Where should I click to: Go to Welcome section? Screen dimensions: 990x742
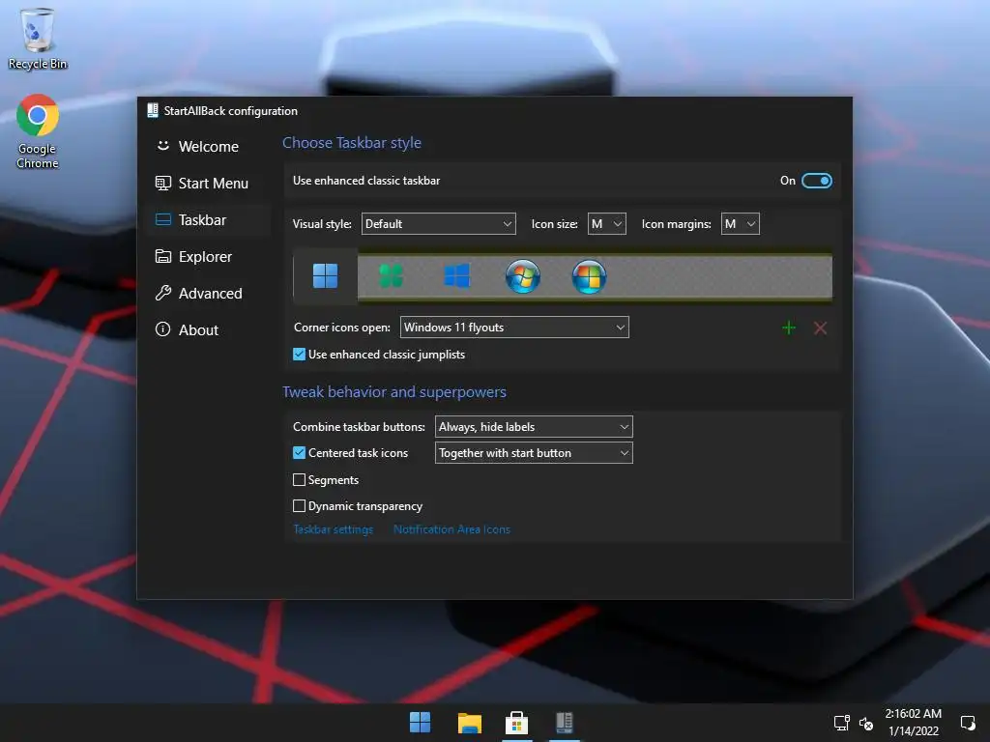pyautogui.click(x=209, y=147)
